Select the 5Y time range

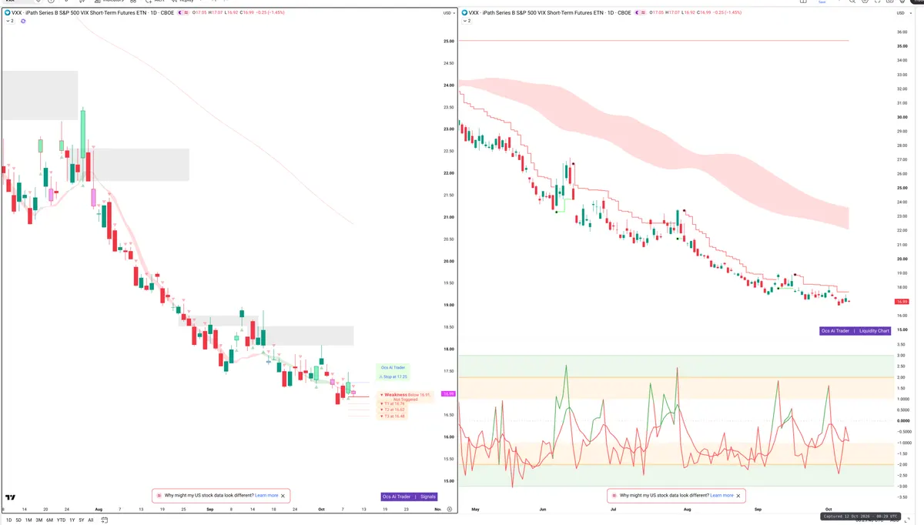(x=81, y=520)
